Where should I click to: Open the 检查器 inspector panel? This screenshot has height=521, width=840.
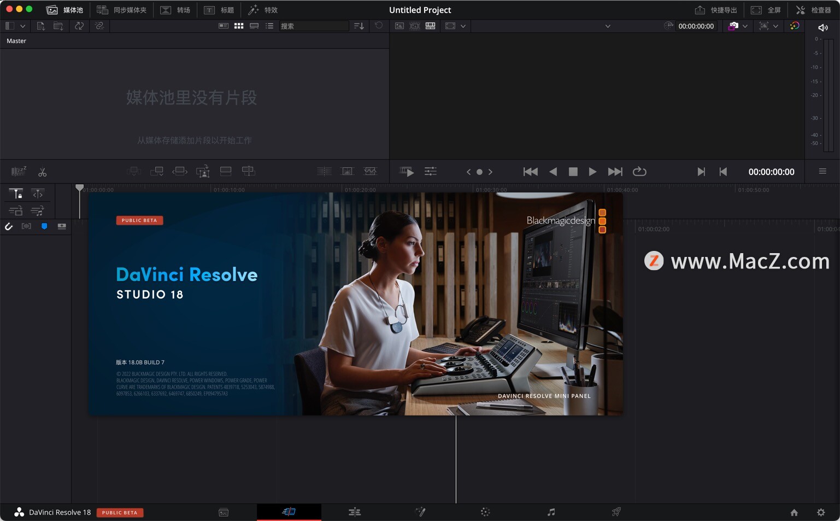click(x=813, y=10)
